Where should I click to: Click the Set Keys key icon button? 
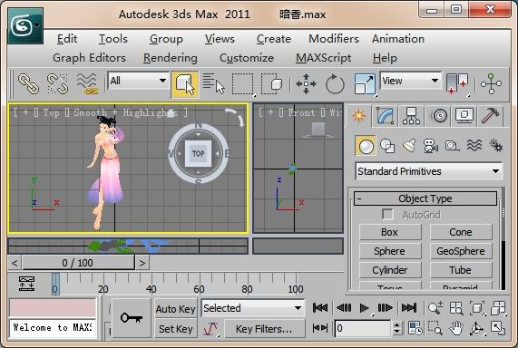tap(132, 318)
